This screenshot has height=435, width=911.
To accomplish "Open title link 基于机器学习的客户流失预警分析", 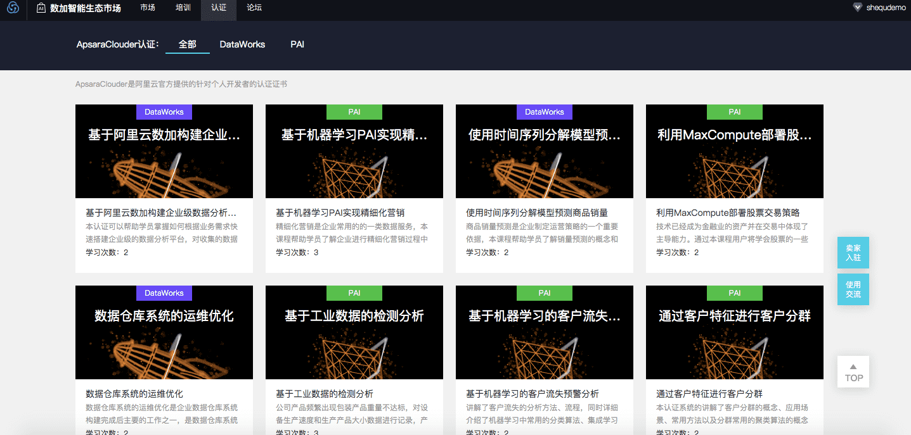I will click(x=533, y=394).
